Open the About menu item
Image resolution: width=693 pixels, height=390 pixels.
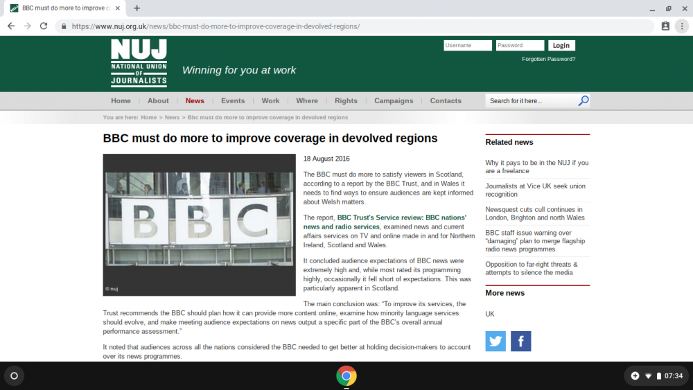click(x=158, y=100)
